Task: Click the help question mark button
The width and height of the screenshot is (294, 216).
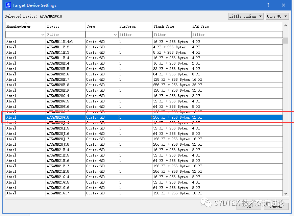Action: point(268,5)
